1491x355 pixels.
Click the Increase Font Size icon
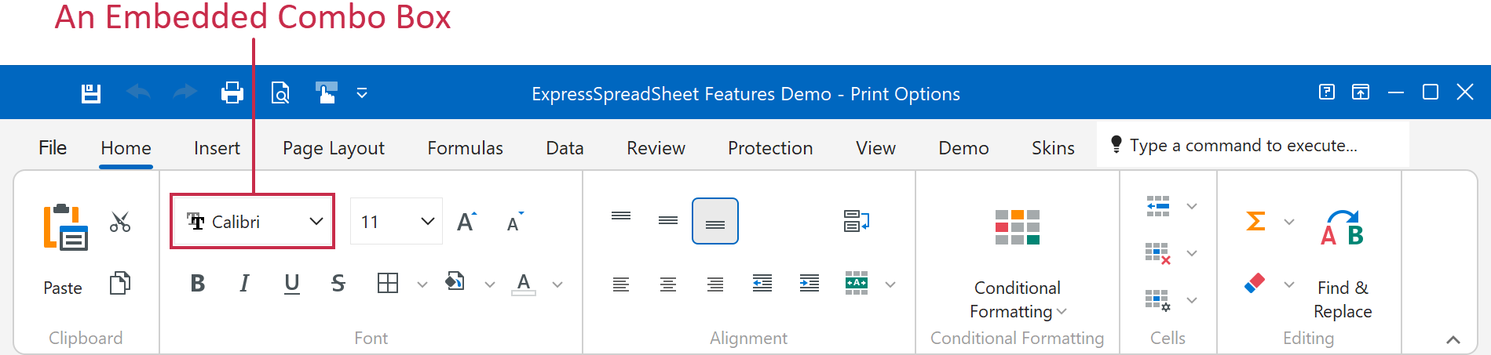[466, 222]
